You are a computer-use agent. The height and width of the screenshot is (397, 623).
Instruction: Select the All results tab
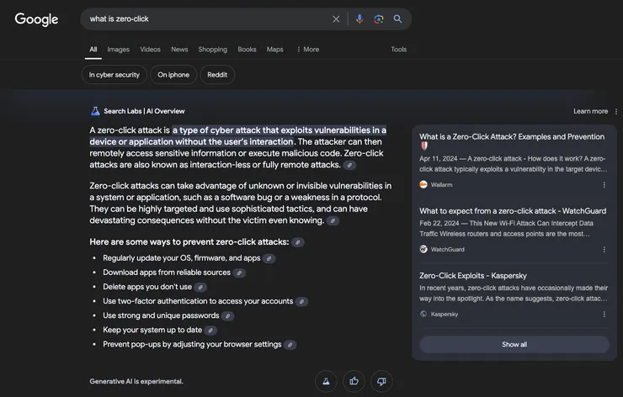(x=93, y=50)
